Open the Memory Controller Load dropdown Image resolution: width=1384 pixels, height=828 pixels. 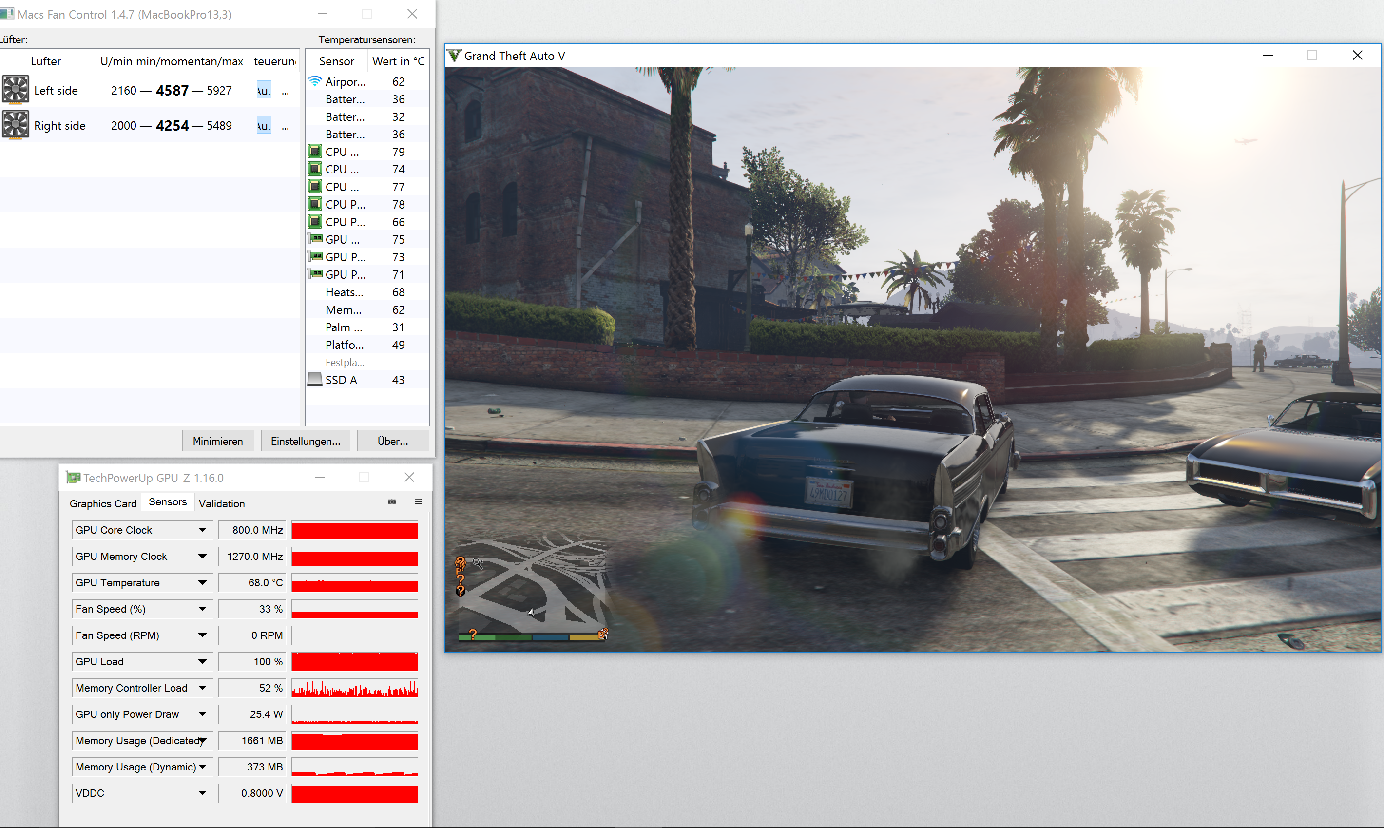point(203,688)
